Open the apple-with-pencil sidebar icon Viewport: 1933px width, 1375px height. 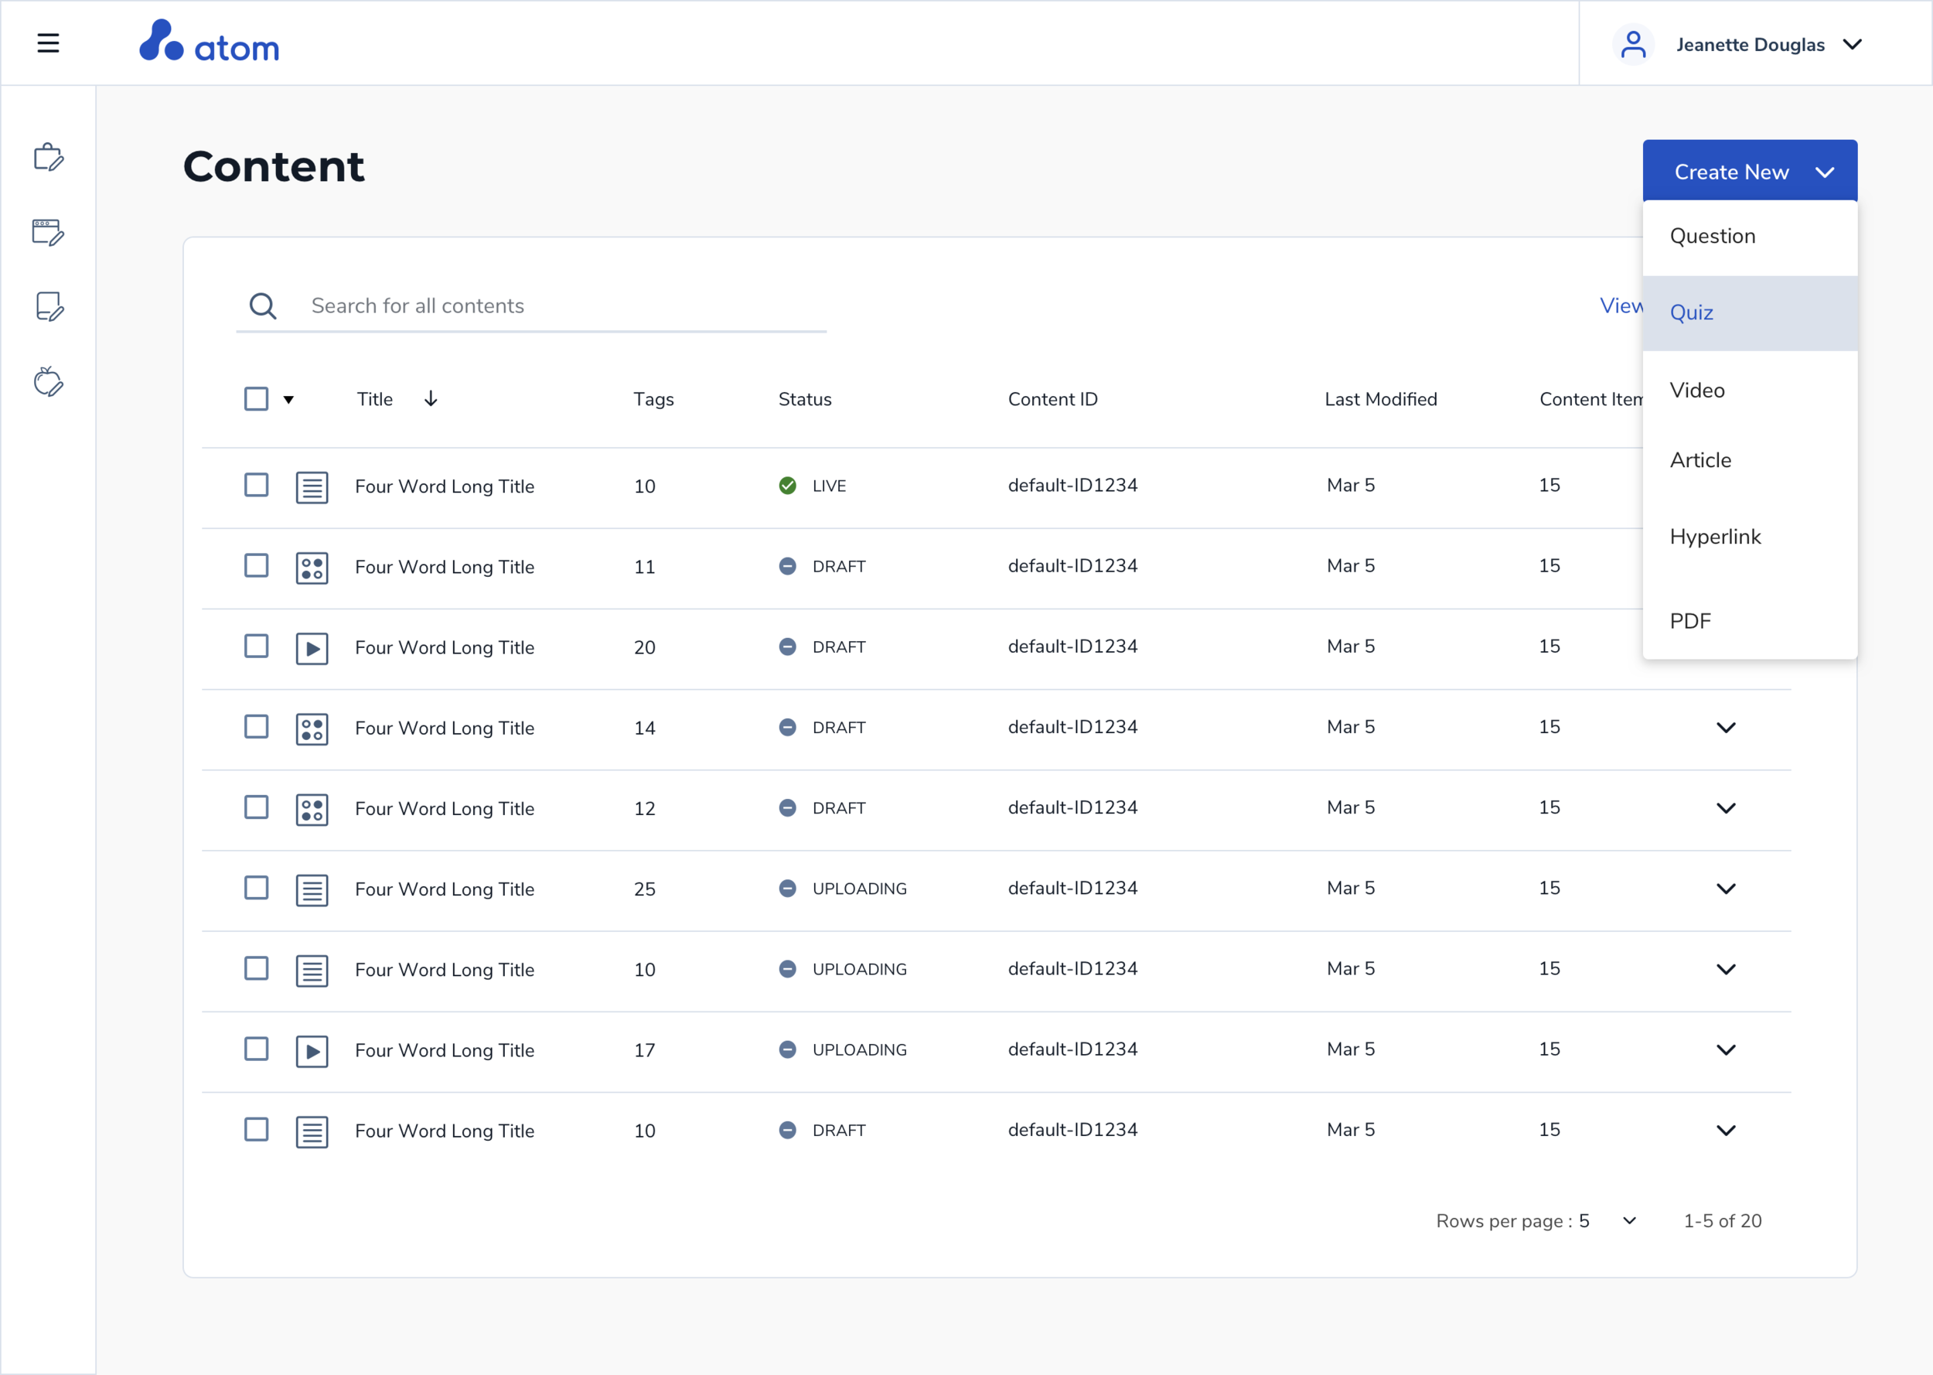pos(48,382)
